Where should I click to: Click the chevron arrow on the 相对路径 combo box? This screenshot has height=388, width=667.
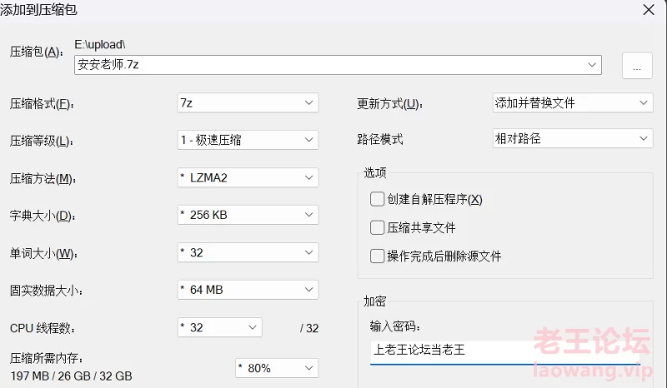coord(643,138)
